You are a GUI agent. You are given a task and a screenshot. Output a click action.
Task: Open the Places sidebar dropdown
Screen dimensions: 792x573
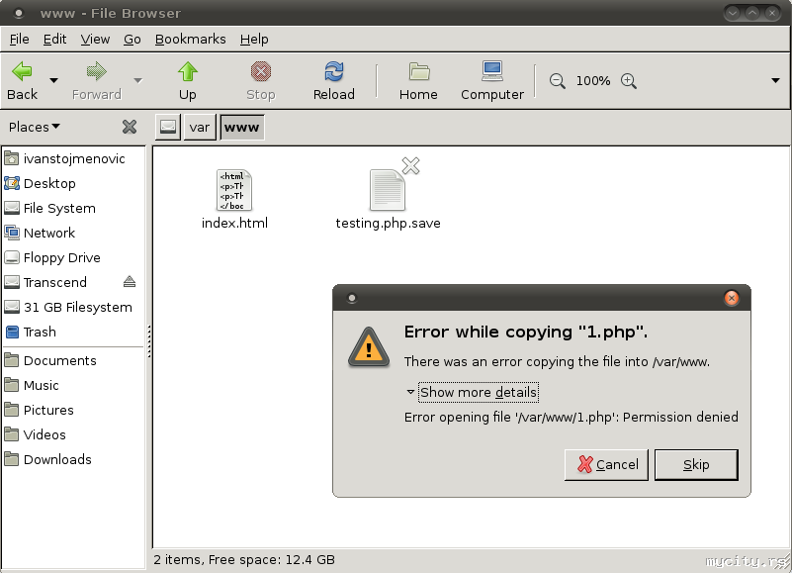(35, 127)
